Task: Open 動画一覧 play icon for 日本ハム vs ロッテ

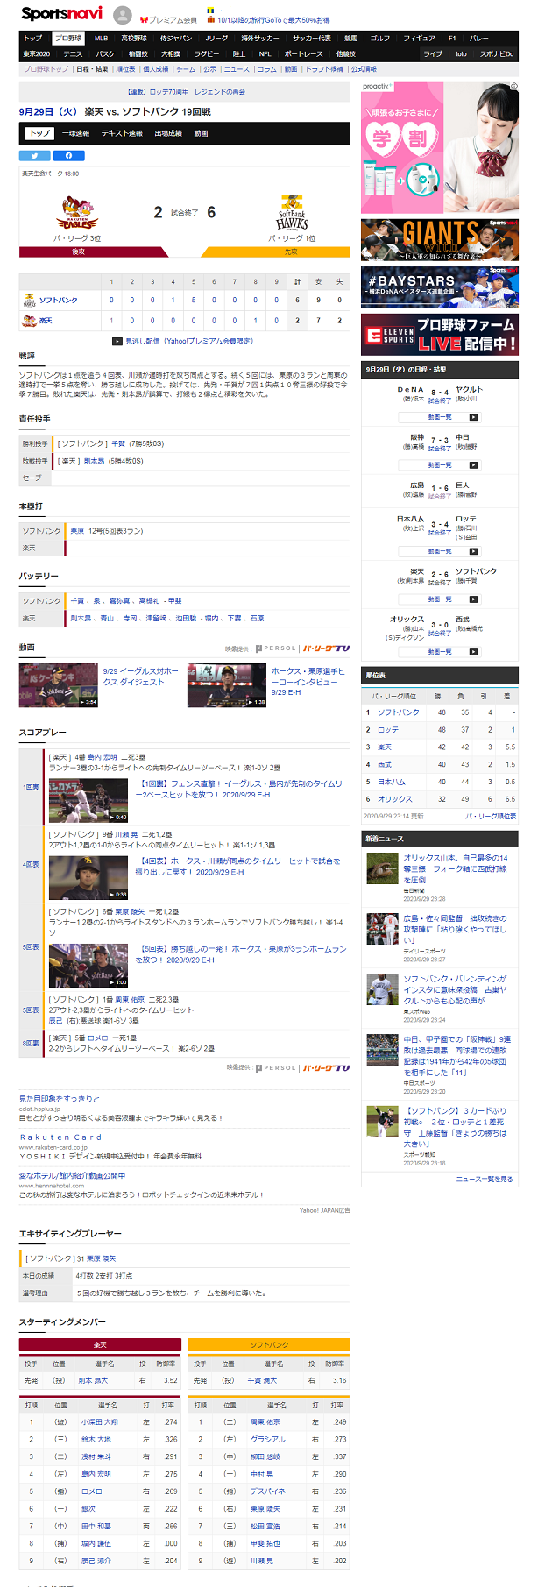Action: click(x=474, y=551)
